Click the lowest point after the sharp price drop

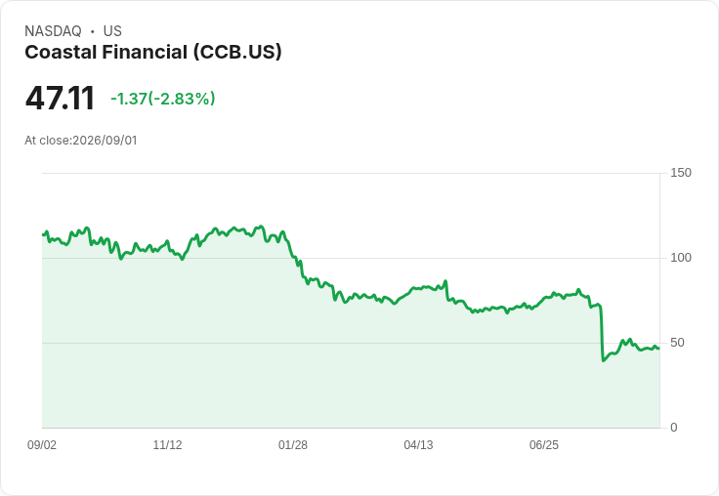pyautogui.click(x=604, y=360)
